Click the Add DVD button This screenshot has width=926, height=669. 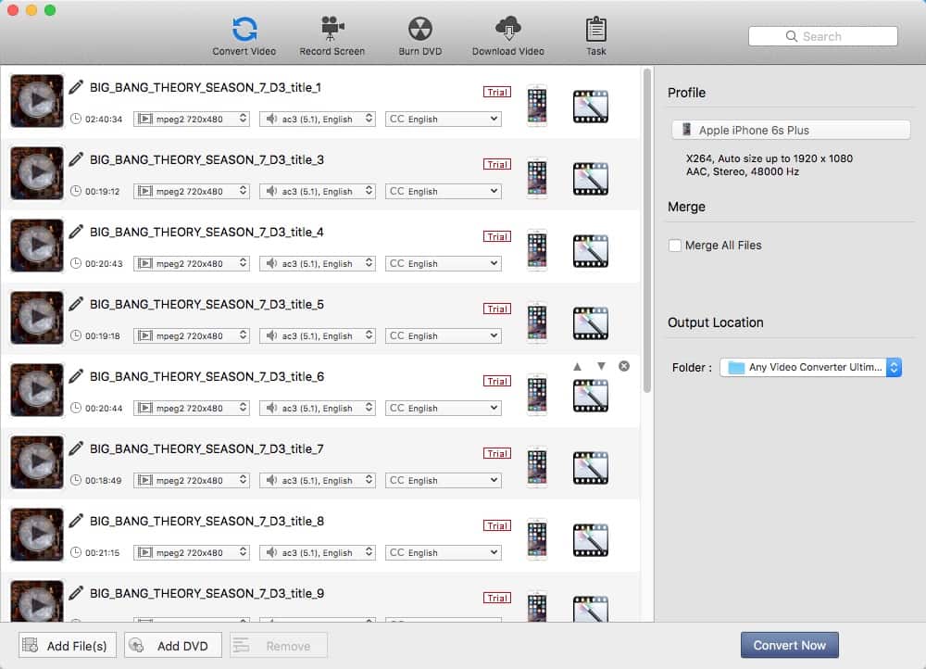point(173,646)
